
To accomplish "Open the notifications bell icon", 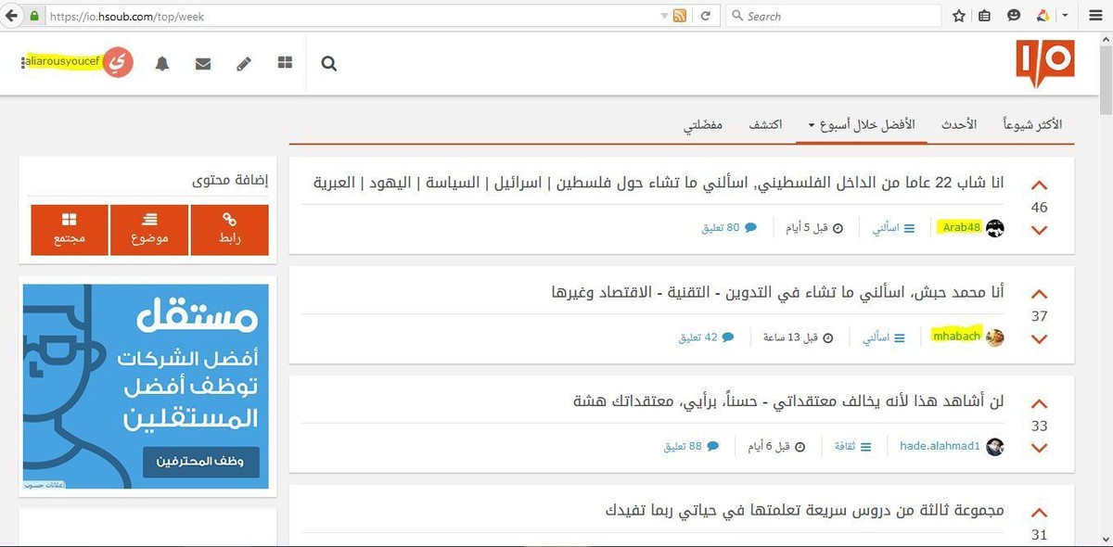I will coord(162,64).
